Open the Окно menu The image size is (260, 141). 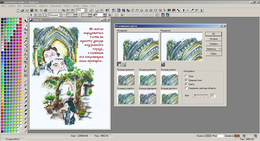(x=93, y=6)
